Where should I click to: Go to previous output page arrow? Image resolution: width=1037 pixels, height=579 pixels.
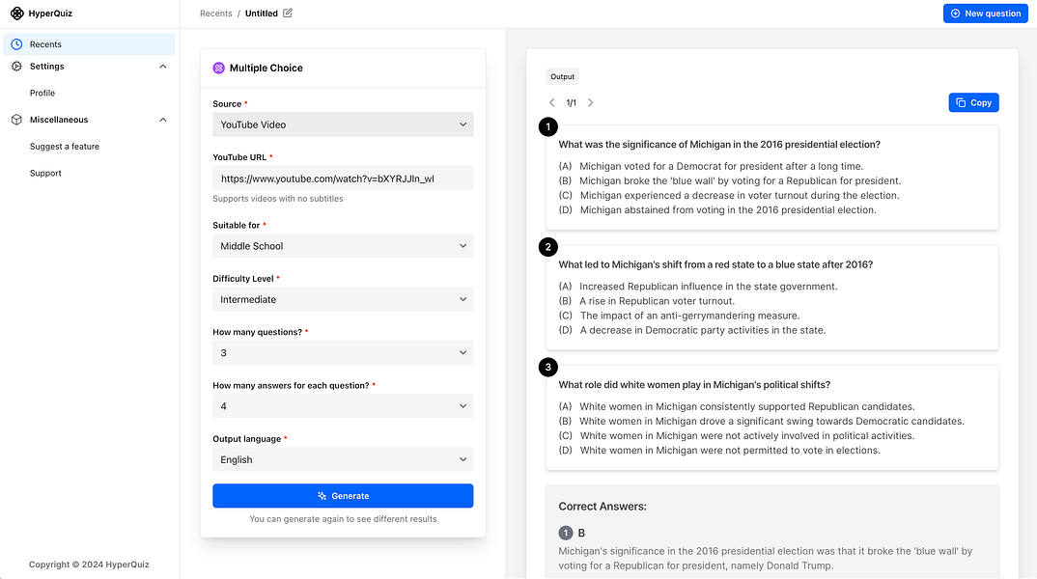[x=552, y=102]
